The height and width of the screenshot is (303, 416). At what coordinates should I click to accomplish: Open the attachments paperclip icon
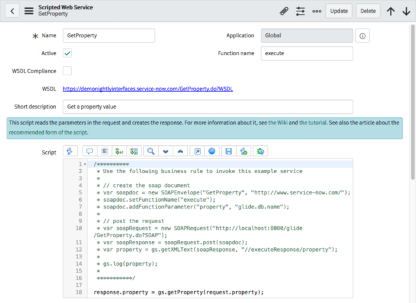pos(284,11)
